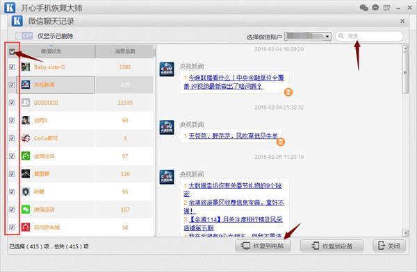Click orange trash icon on 今晚联播 message

click(x=288, y=92)
